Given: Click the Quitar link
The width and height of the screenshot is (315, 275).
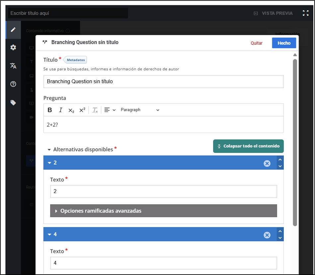Looking at the screenshot, I should pos(257,43).
